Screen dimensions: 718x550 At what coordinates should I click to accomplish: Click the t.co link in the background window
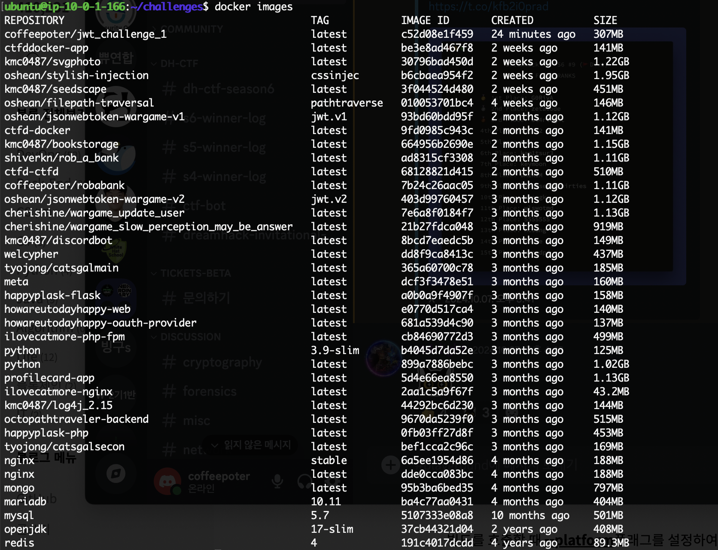(x=489, y=6)
